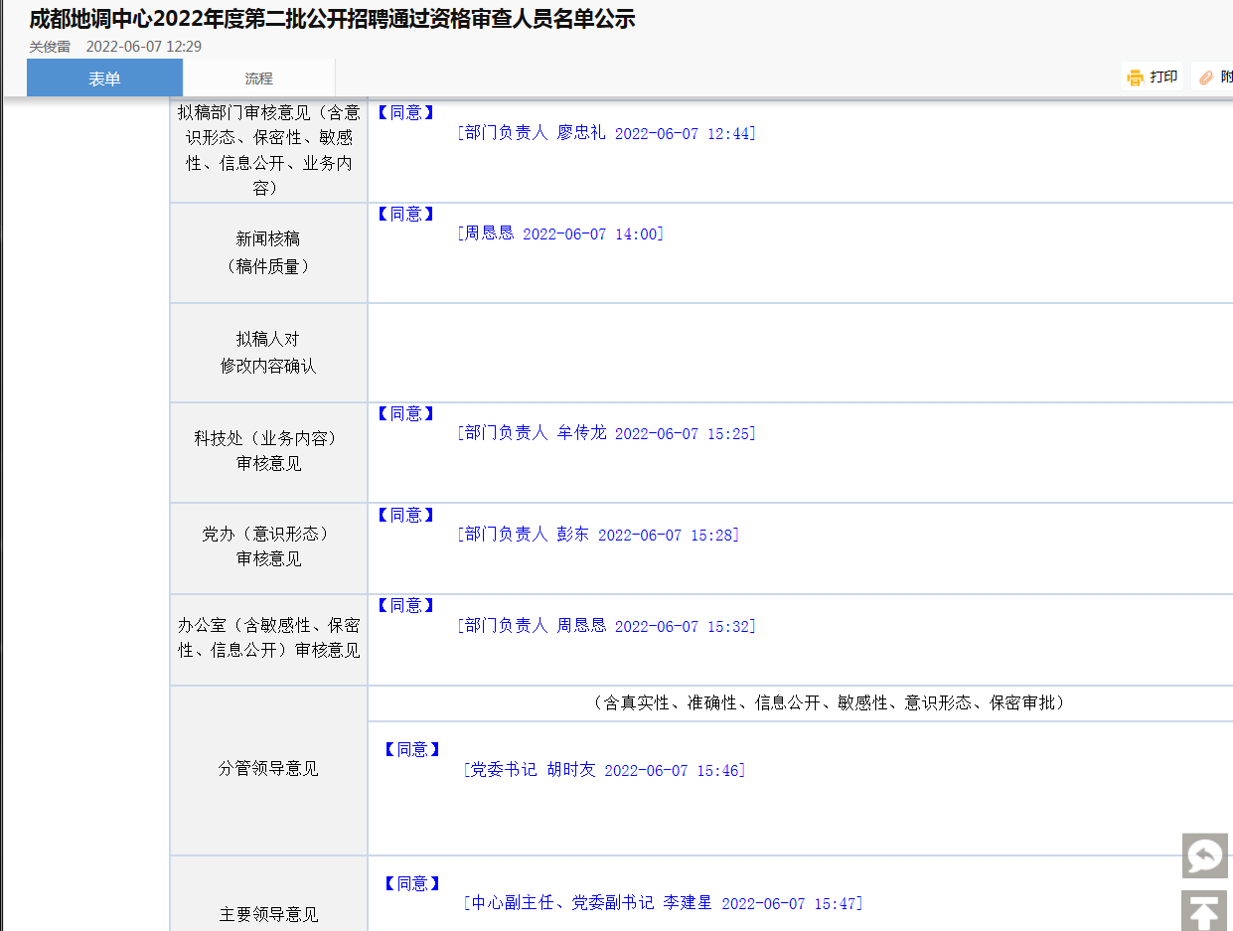Click the printer icon to print the form
The height and width of the screenshot is (931, 1233).
[1135, 78]
